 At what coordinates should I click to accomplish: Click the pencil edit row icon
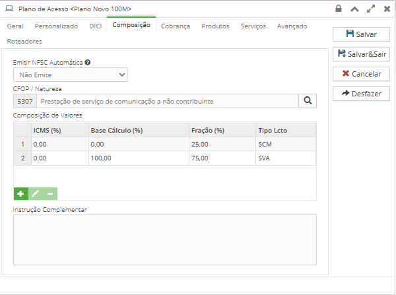tap(36, 194)
